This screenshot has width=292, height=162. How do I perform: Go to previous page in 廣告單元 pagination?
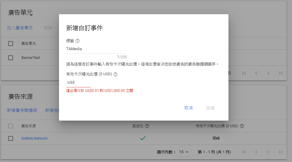[x=256, y=73]
